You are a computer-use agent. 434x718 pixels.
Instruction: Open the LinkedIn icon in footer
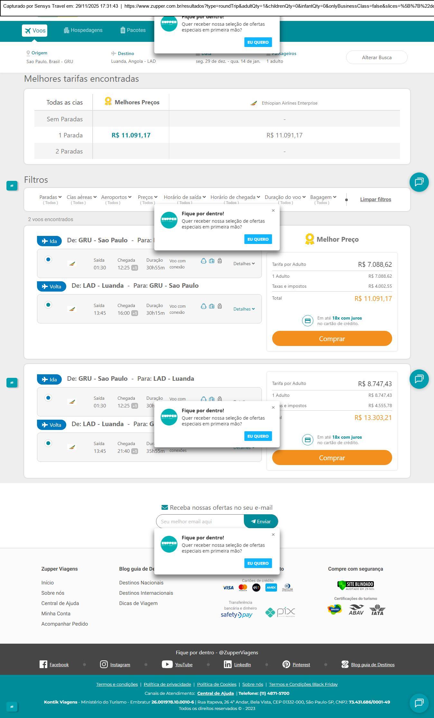(227, 664)
